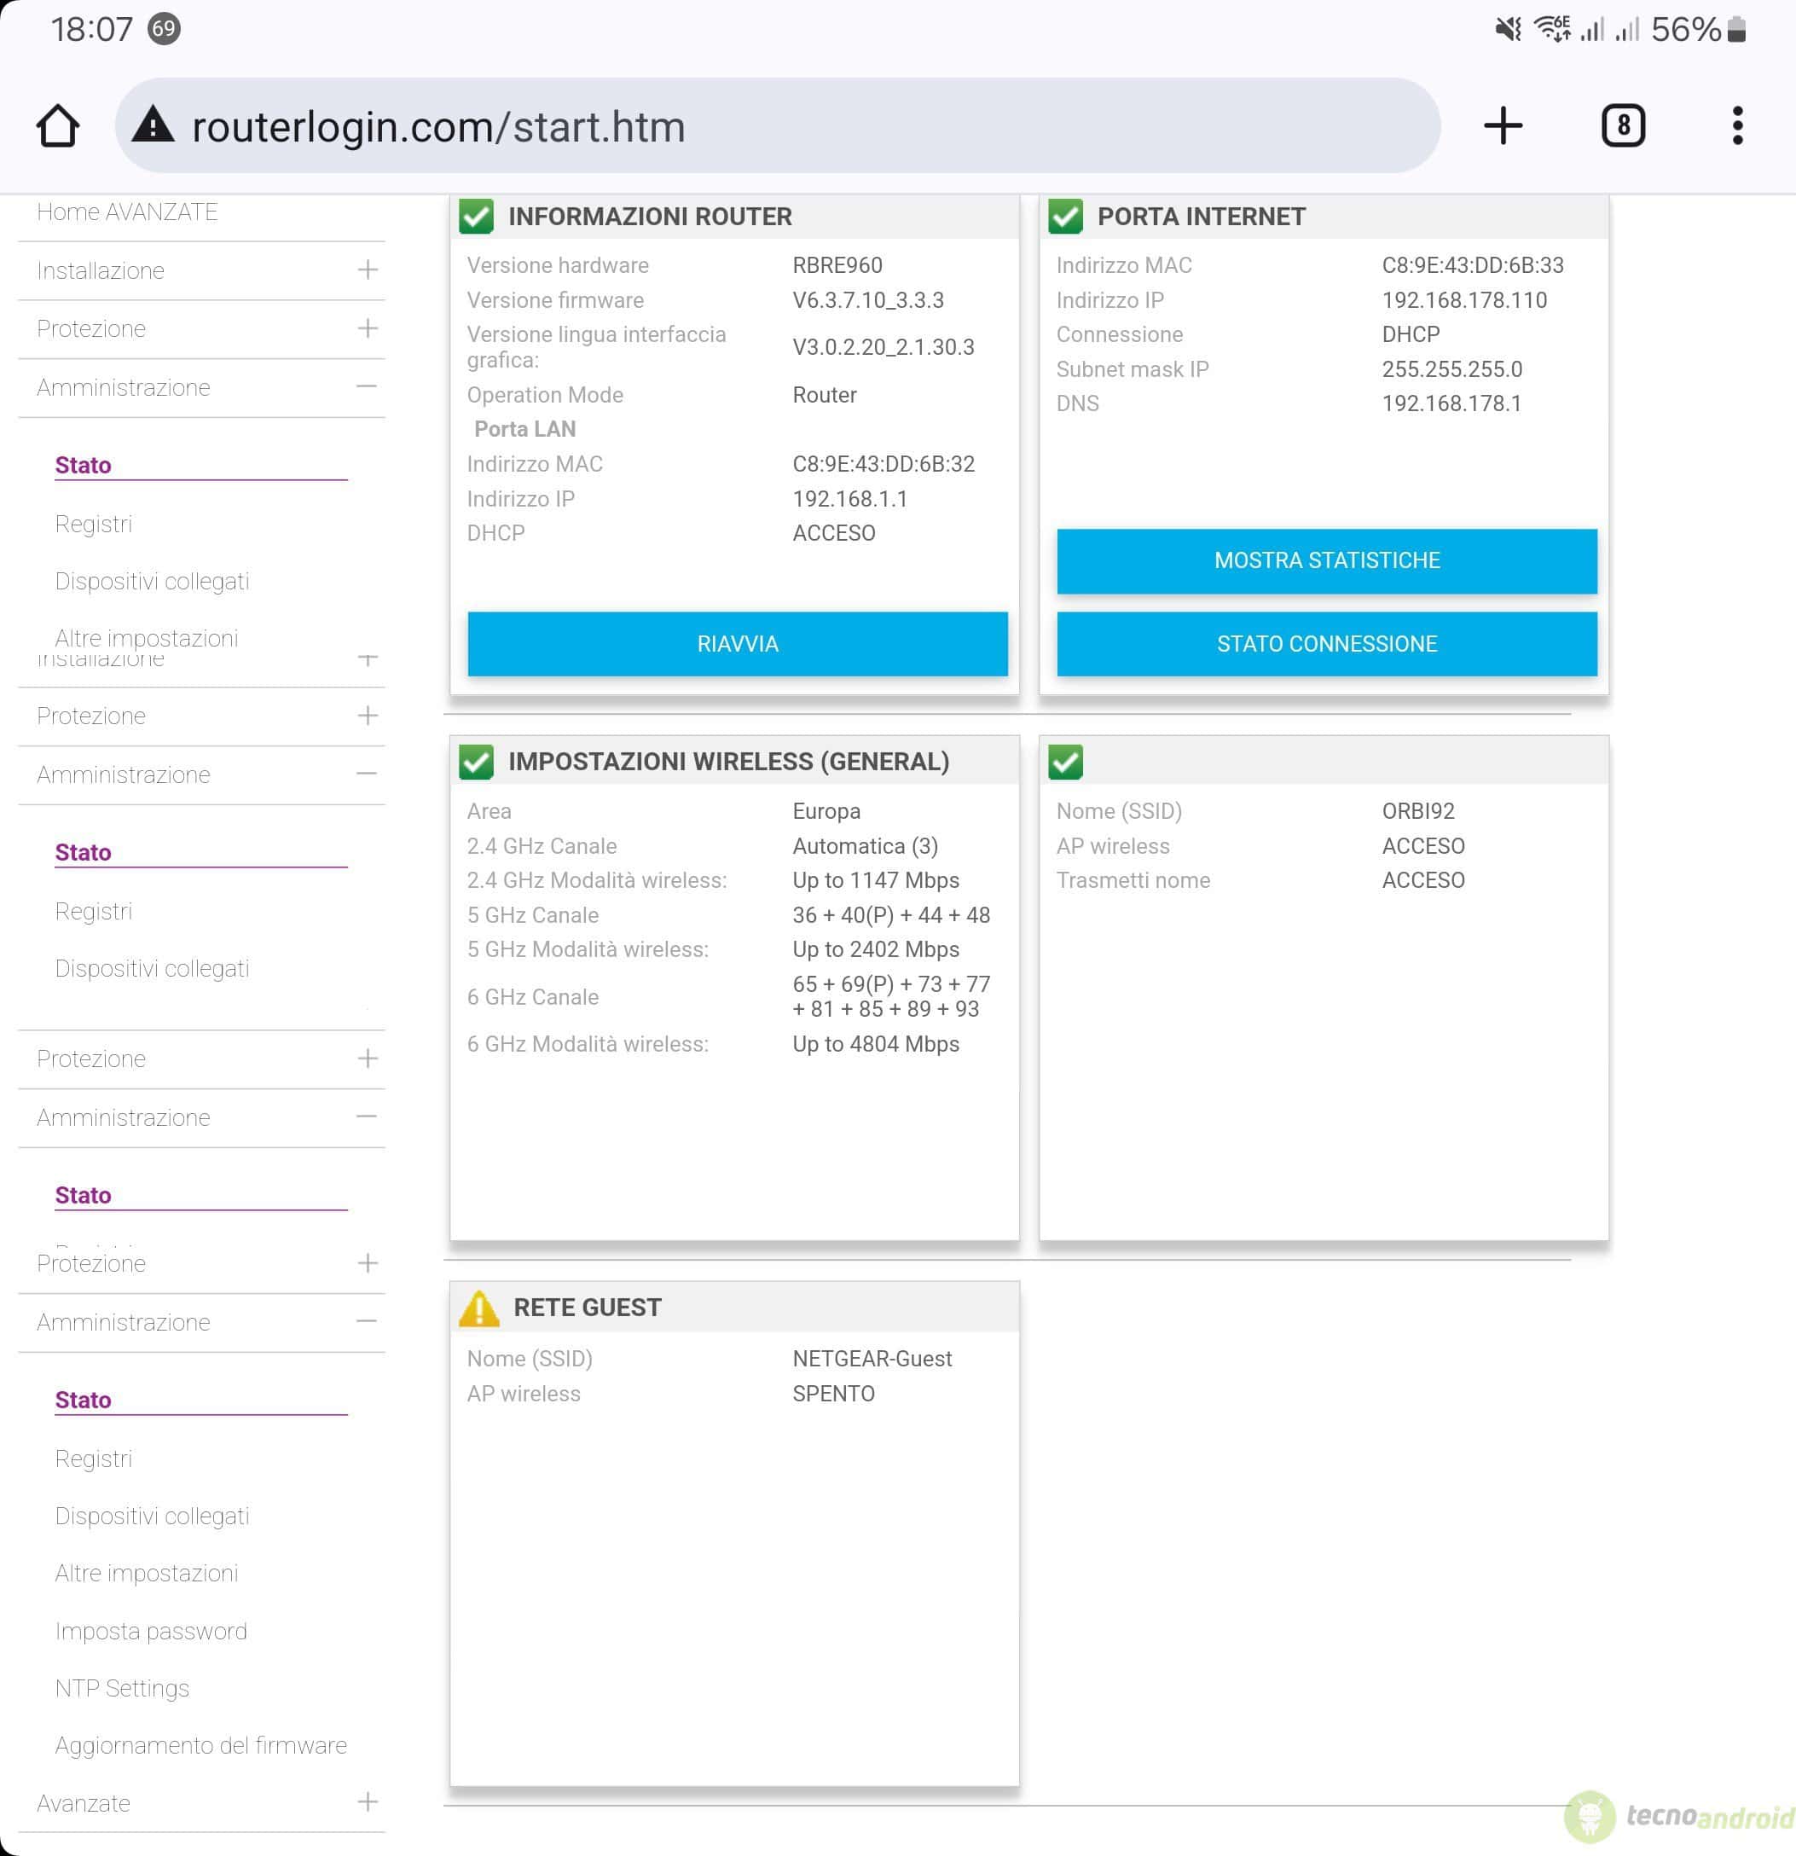The width and height of the screenshot is (1796, 1856).
Task: Click the green check above the ORBI92 SSID
Action: 1066,763
